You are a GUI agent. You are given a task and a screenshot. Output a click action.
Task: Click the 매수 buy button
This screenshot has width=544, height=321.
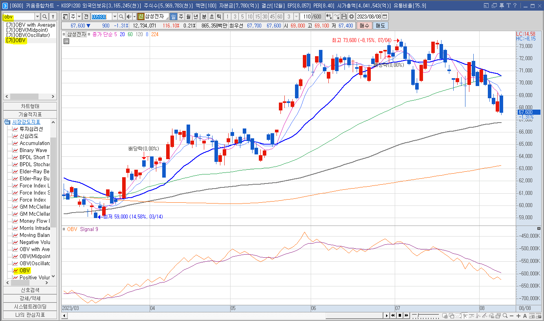pos(364,26)
